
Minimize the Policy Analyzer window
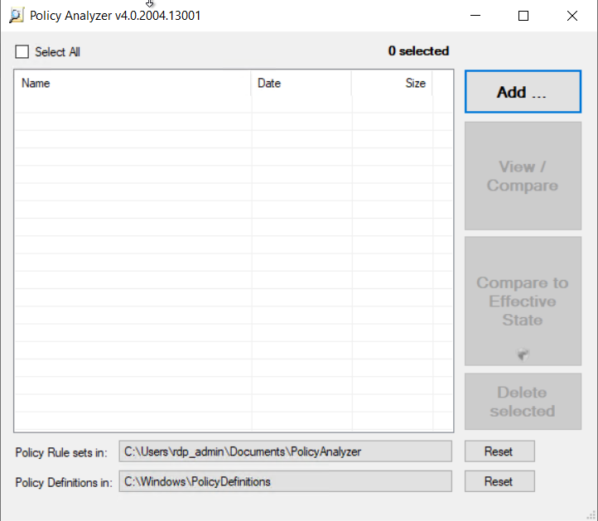pos(475,16)
